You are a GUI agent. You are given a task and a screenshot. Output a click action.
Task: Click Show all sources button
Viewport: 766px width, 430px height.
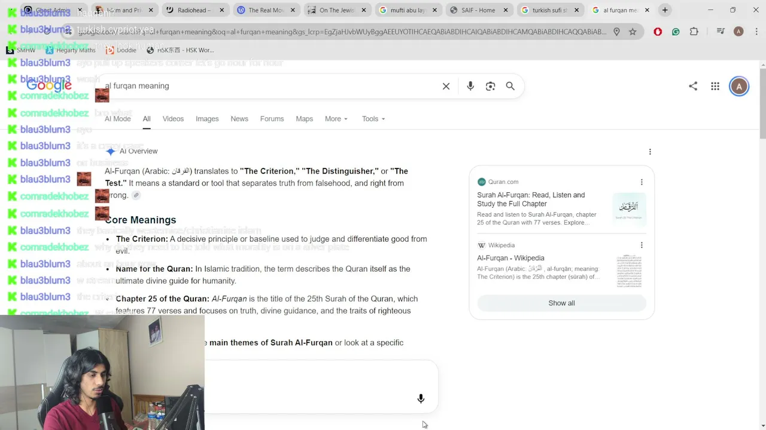561,303
